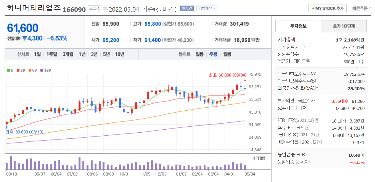Click the 최고 66,800 (05/04) chart marker

point(228,75)
